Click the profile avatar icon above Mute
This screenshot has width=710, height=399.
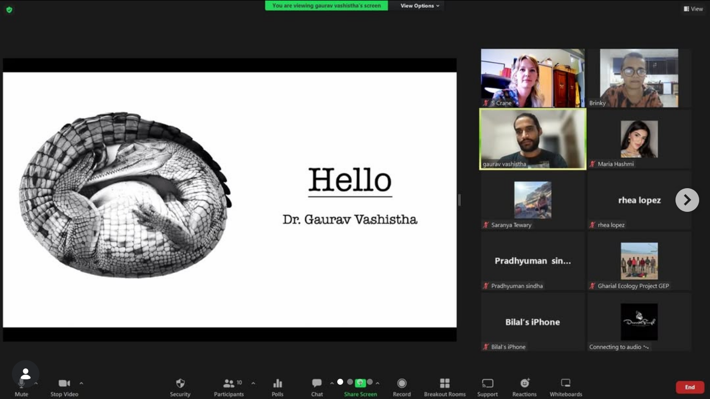[x=26, y=374]
